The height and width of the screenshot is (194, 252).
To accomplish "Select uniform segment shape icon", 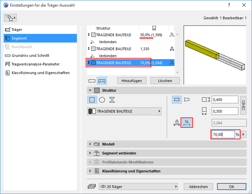I will tap(177, 100).
